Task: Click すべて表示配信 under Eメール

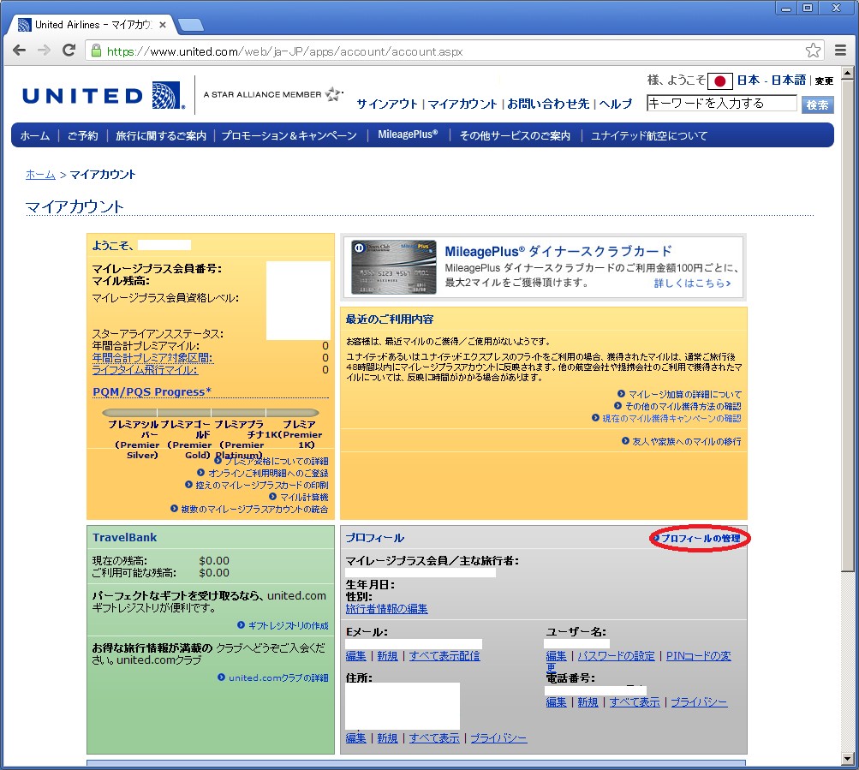Action: 444,655
